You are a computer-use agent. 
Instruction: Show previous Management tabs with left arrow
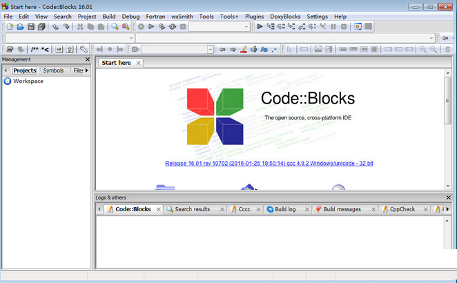6,70
